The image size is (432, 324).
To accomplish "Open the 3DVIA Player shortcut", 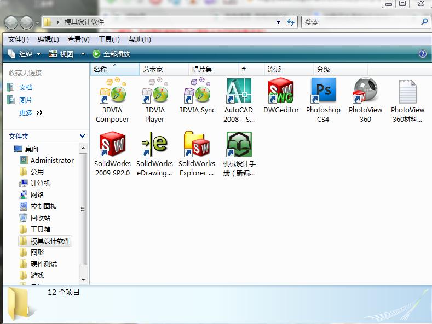I will tap(154, 100).
